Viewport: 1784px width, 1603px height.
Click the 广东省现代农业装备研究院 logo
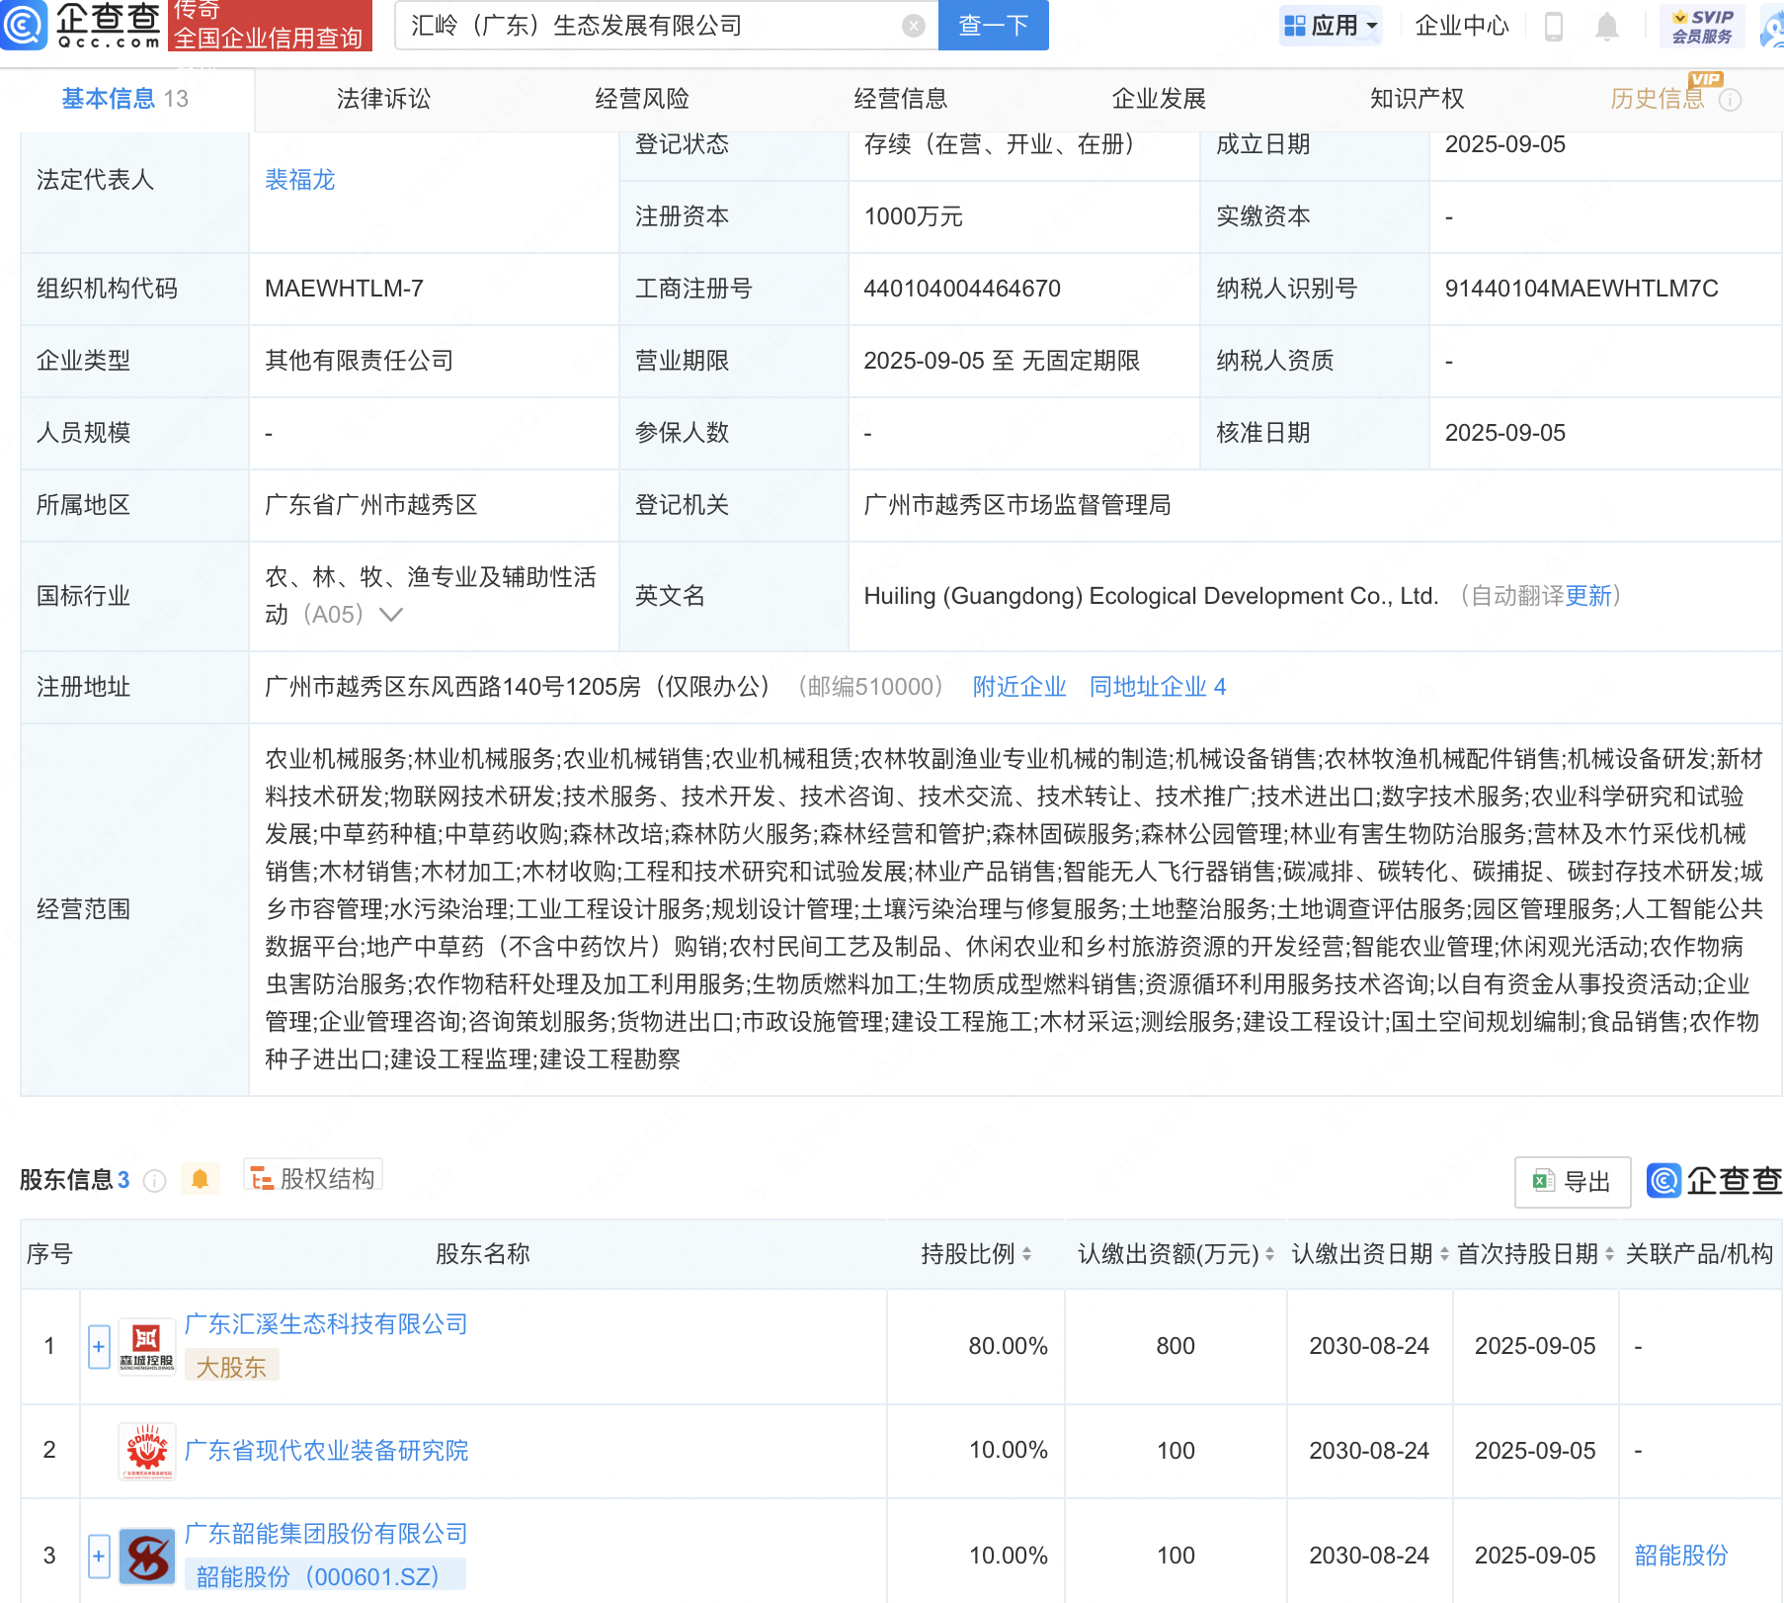point(146,1451)
